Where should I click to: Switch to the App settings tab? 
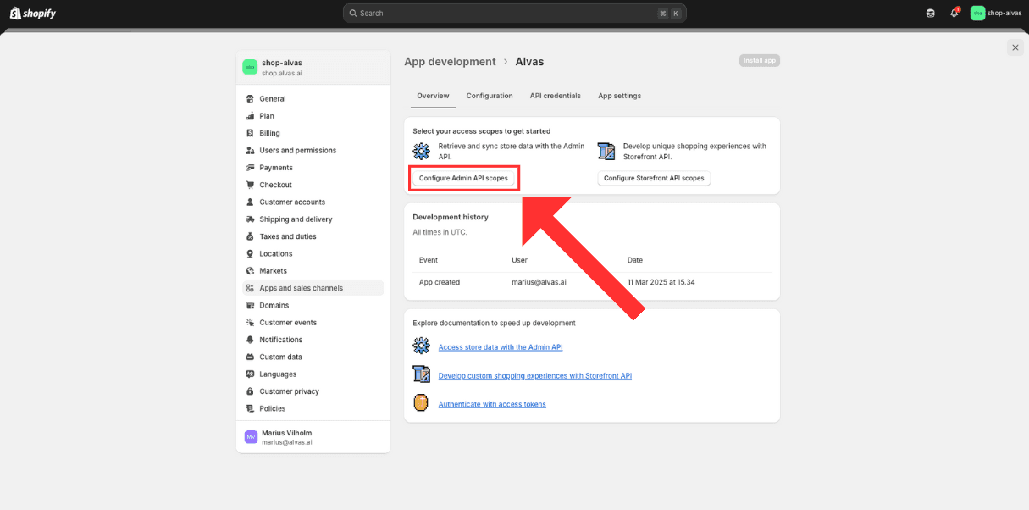[x=619, y=96]
